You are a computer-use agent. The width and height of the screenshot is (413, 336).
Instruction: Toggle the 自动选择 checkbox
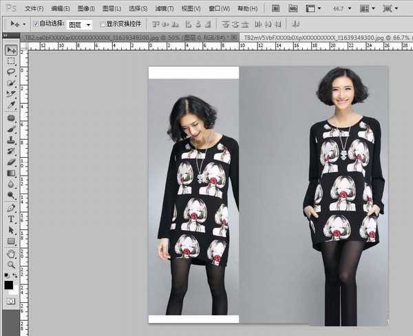(36, 23)
